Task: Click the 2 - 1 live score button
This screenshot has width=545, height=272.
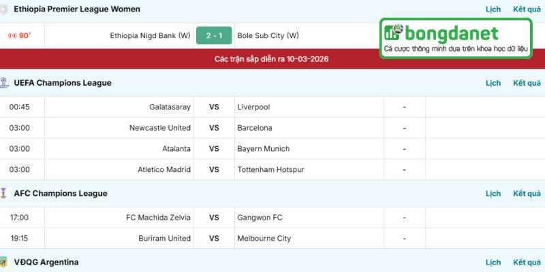Action: [214, 35]
